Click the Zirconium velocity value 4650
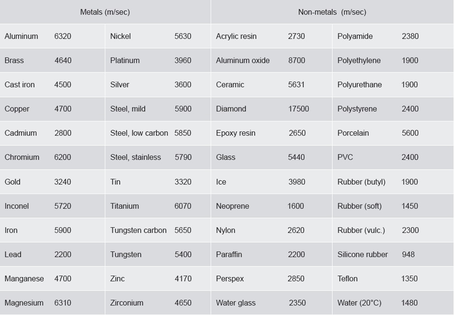This screenshot has height=315, width=454. 183,303
